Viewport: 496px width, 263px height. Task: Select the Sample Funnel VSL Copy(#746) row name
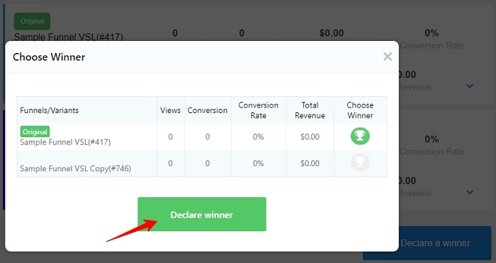coord(75,168)
